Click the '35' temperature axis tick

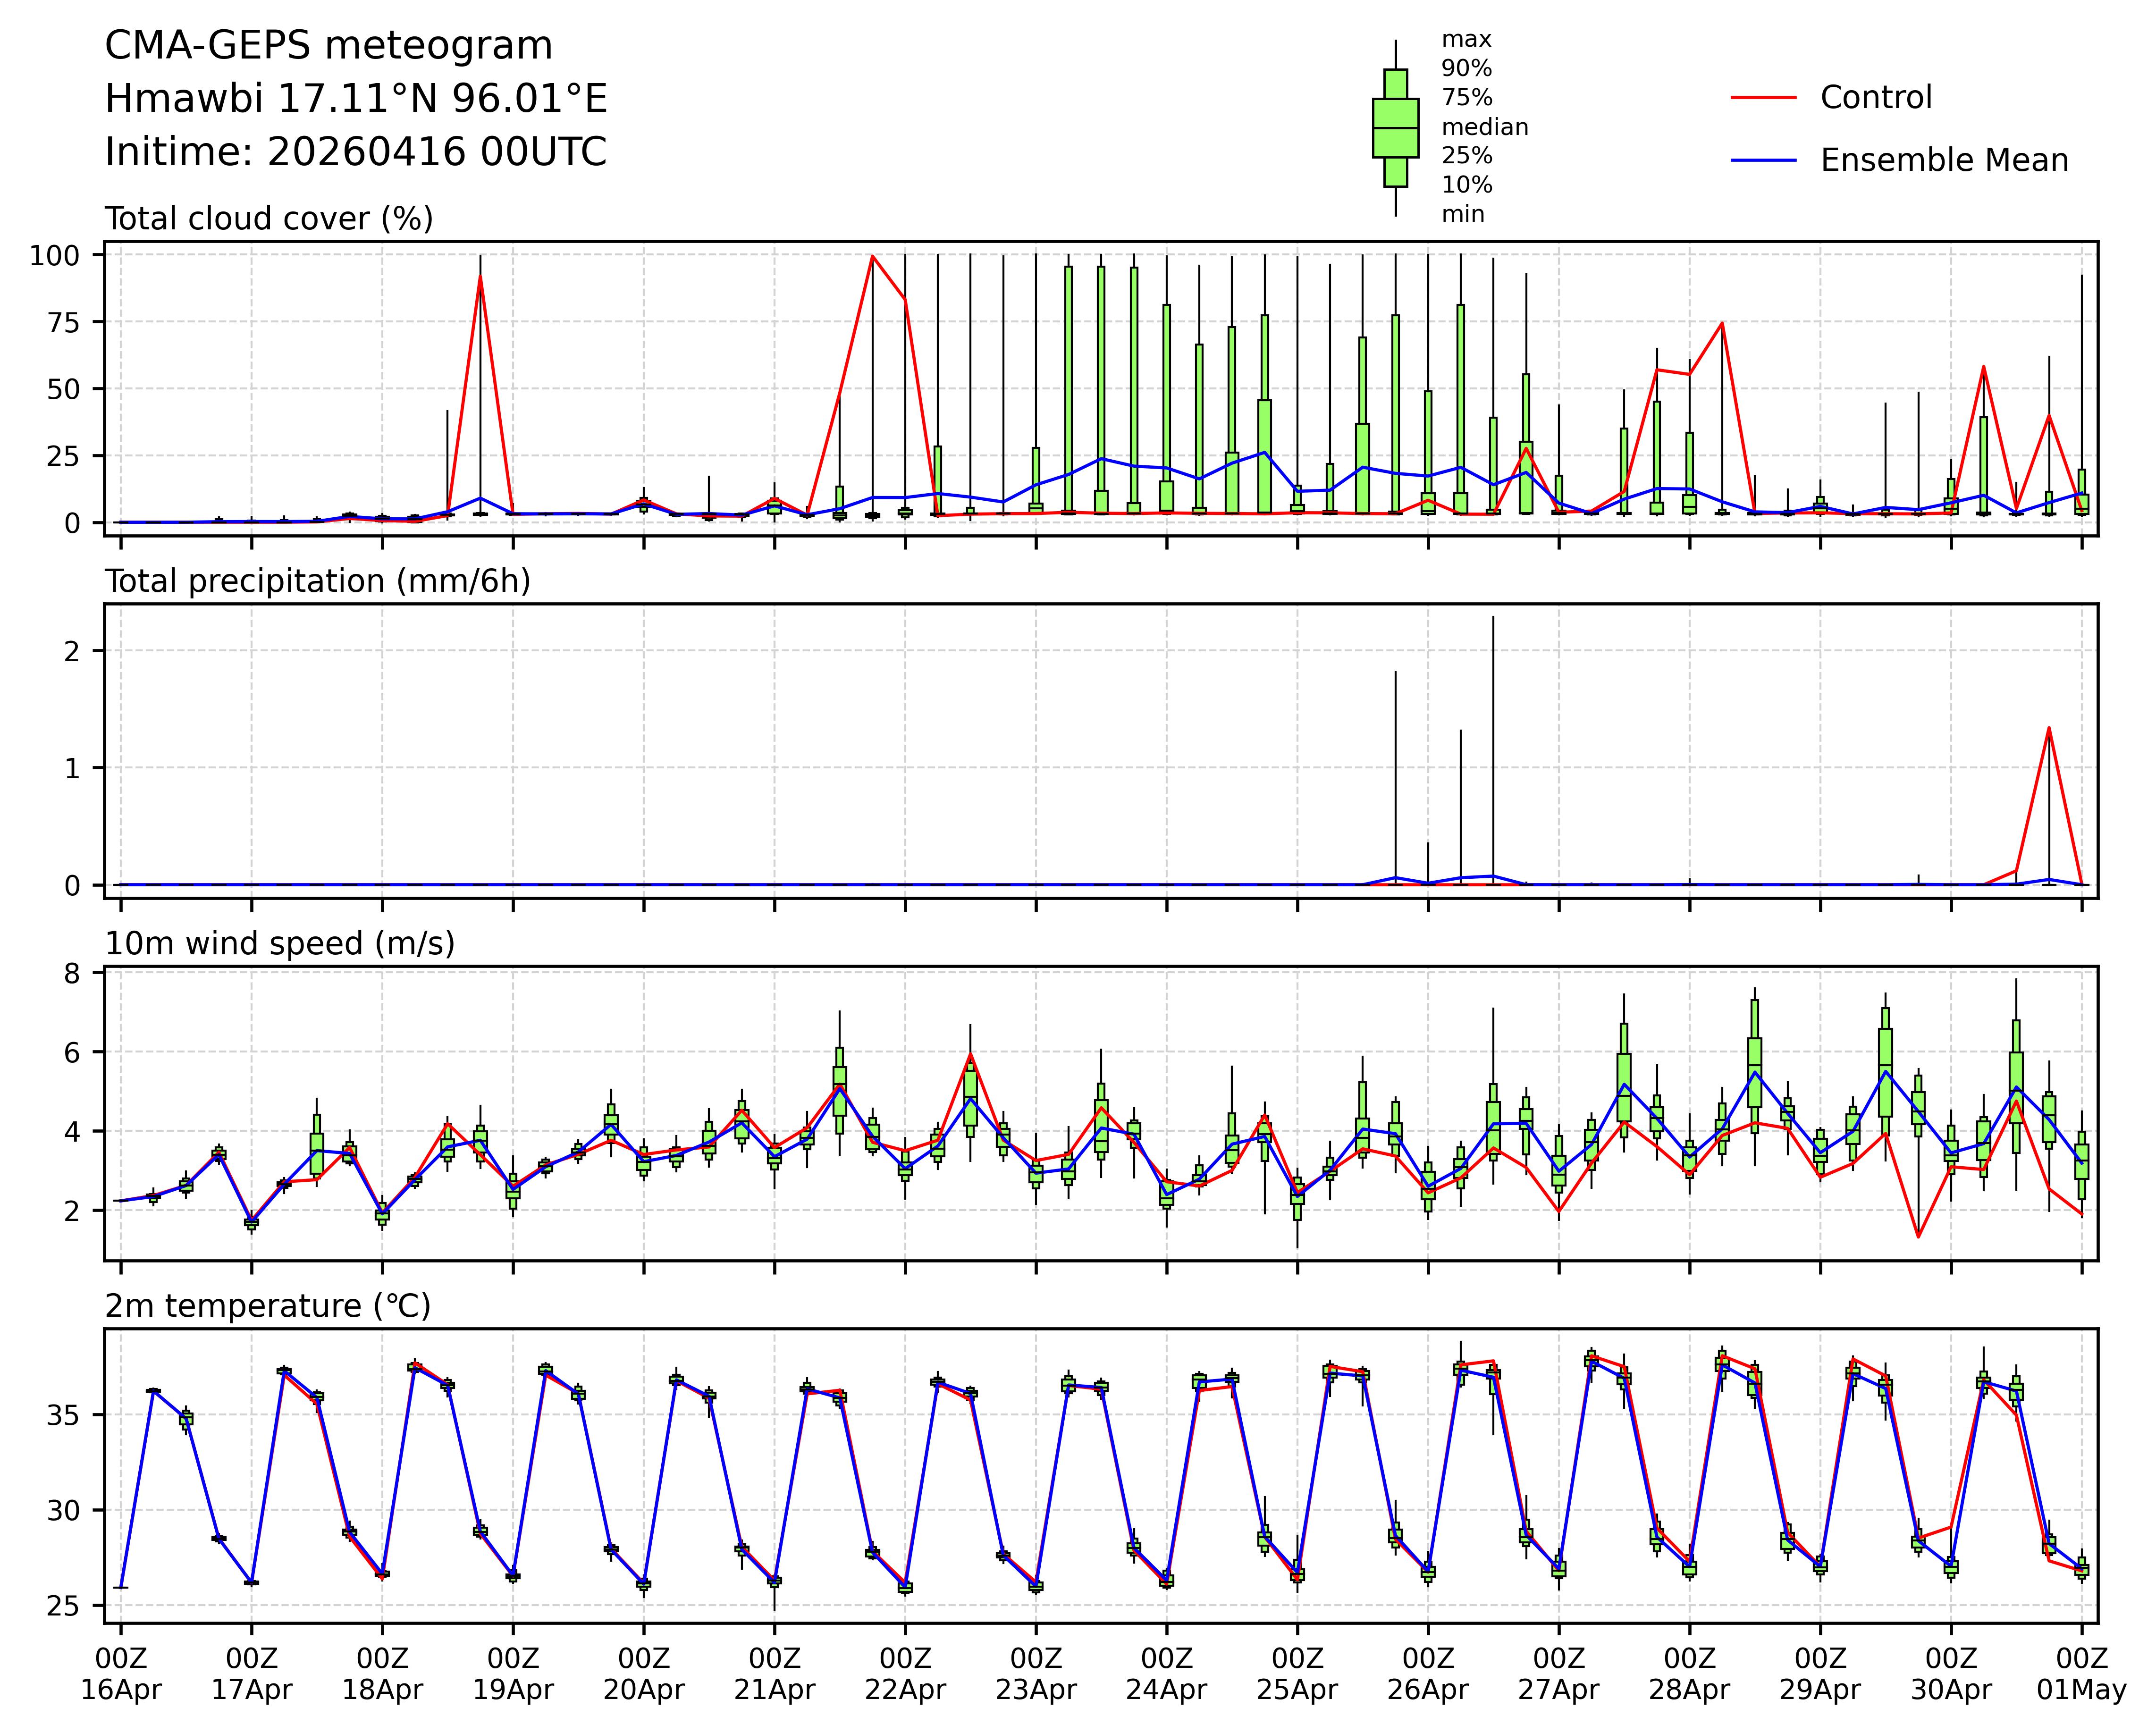tap(63, 1415)
